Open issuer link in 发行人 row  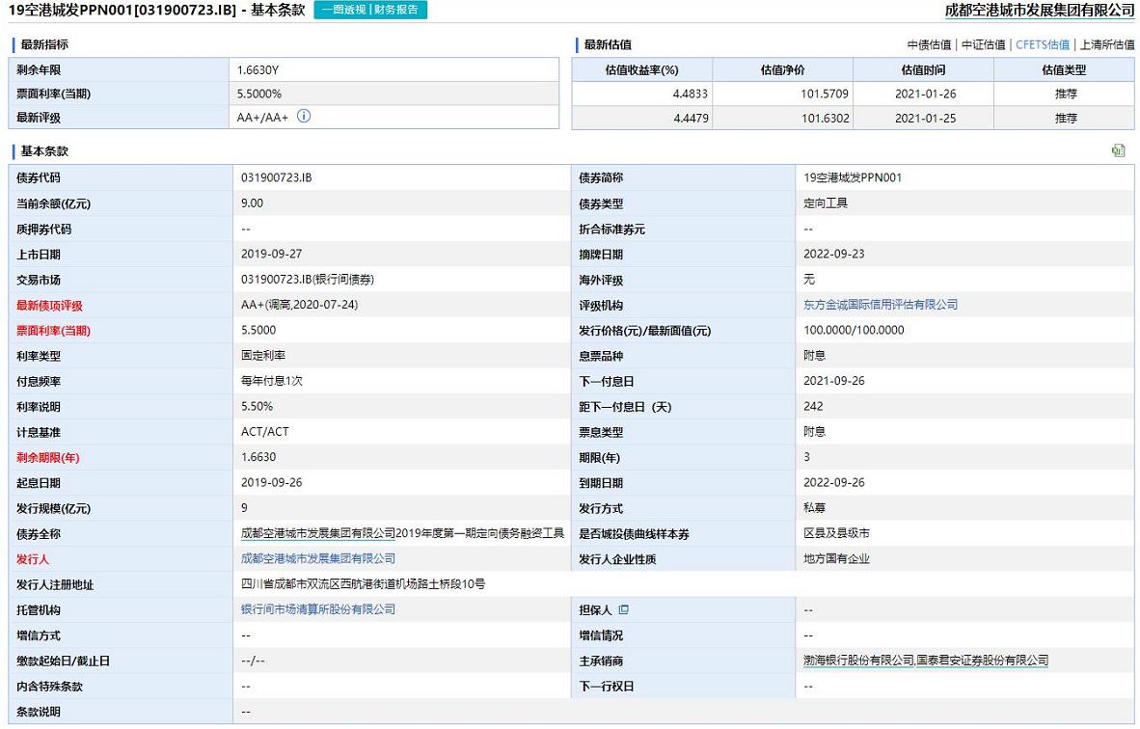318,559
